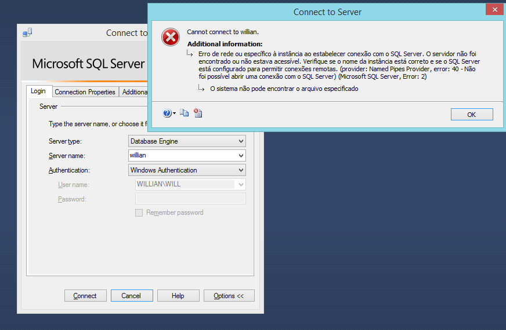
Task: Click the Help button
Action: [178, 295]
